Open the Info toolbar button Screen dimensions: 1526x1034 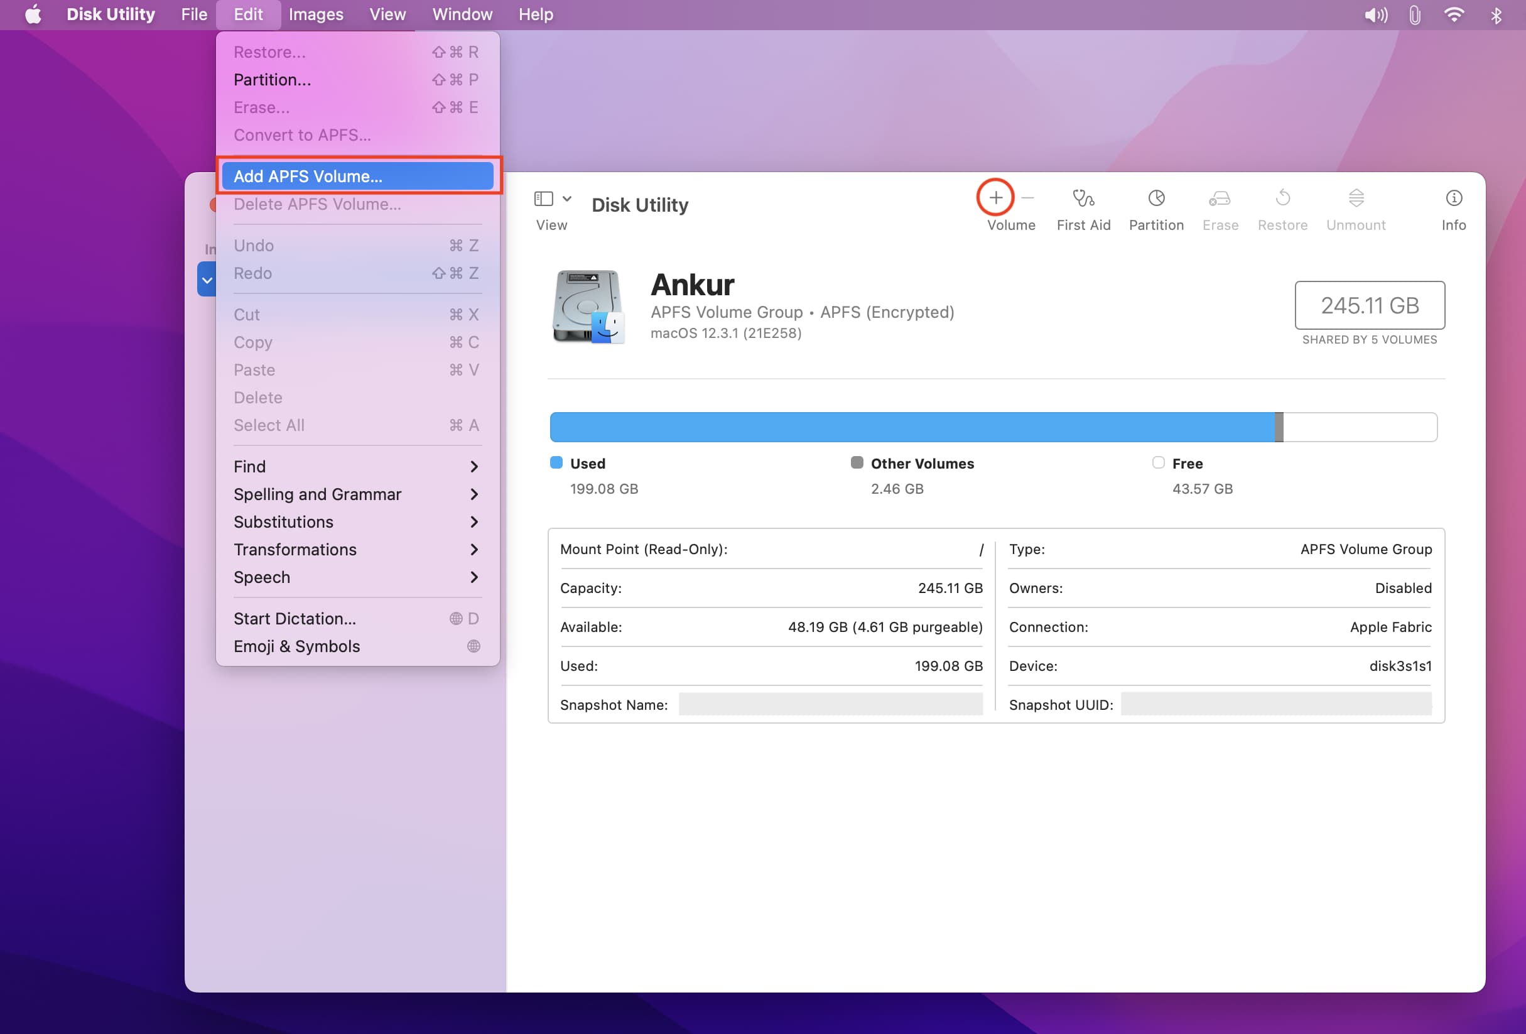[1453, 198]
